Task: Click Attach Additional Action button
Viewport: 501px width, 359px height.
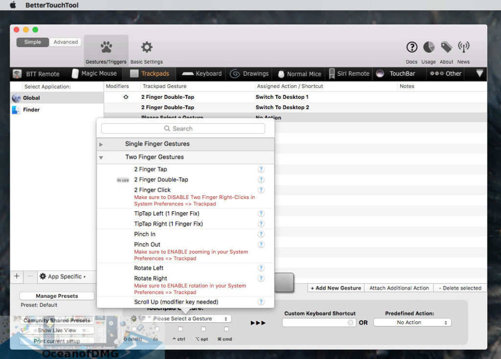Action: [x=399, y=288]
